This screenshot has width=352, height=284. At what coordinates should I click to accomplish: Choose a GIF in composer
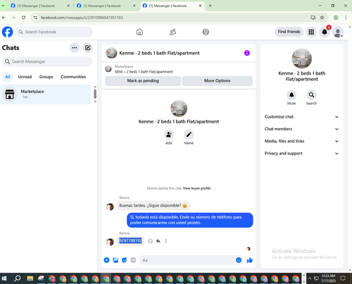pos(133,260)
